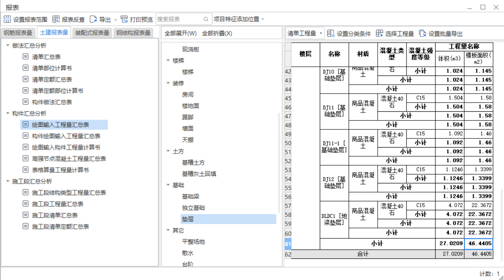Select 基槽土方 under 土方
504x280 pixels.
[193, 162]
